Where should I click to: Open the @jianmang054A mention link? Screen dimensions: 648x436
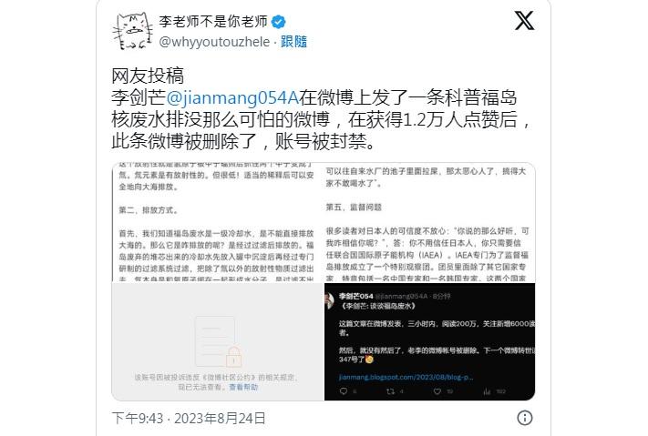coord(232,98)
